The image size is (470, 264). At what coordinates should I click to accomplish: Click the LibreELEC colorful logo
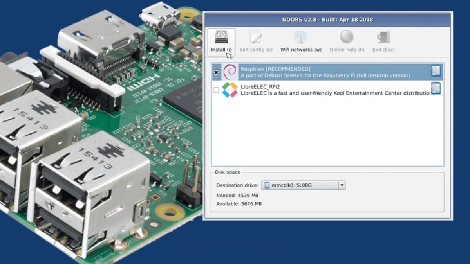click(230, 90)
